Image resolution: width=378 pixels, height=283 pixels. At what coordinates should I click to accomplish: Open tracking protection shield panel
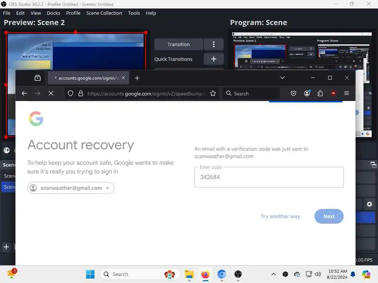pos(71,93)
